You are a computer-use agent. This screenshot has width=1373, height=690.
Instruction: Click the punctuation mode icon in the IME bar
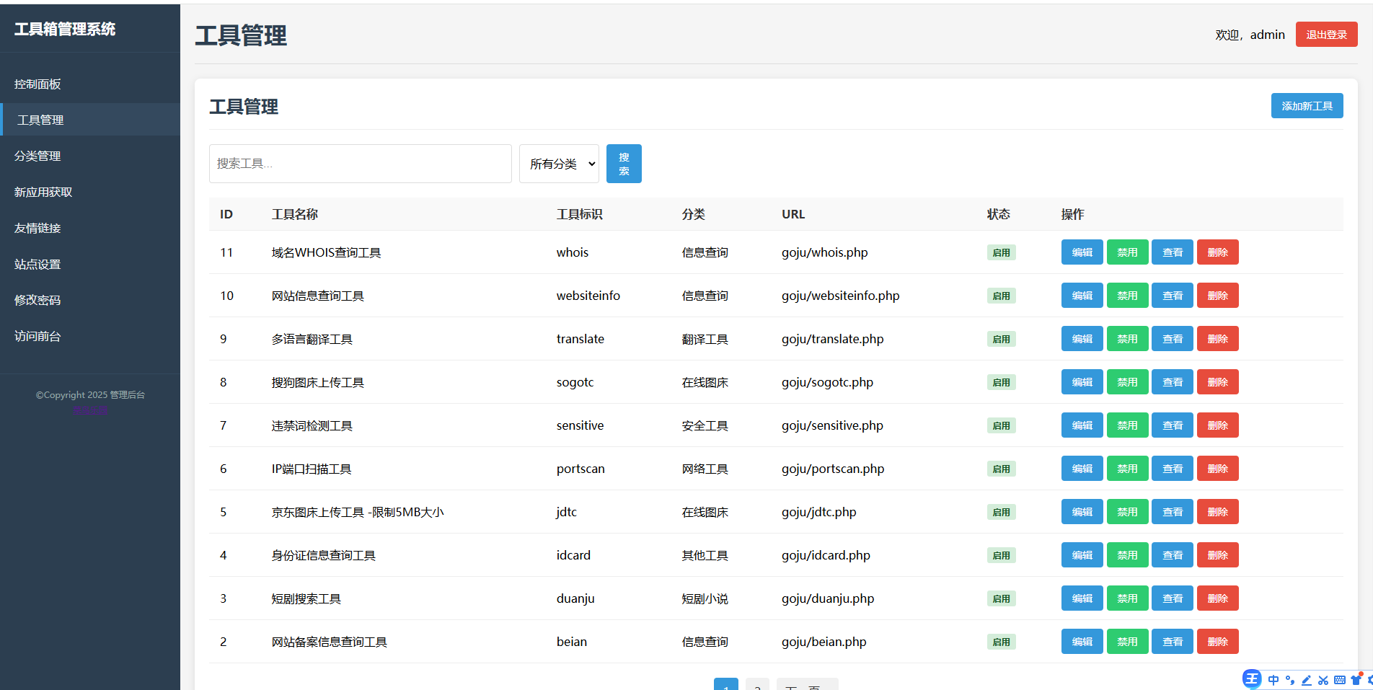click(1292, 681)
